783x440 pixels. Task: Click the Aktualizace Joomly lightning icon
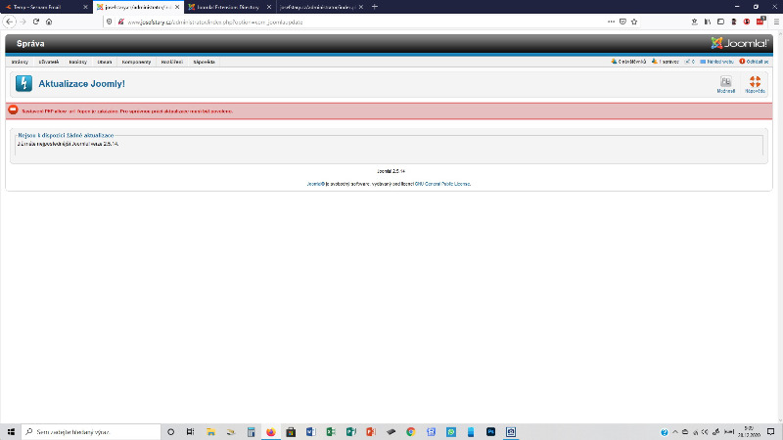(x=23, y=83)
